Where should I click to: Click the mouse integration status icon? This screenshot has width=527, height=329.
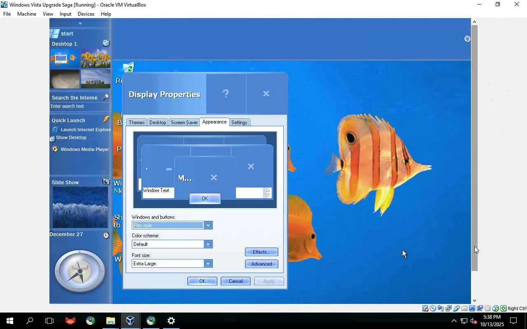(x=496, y=308)
